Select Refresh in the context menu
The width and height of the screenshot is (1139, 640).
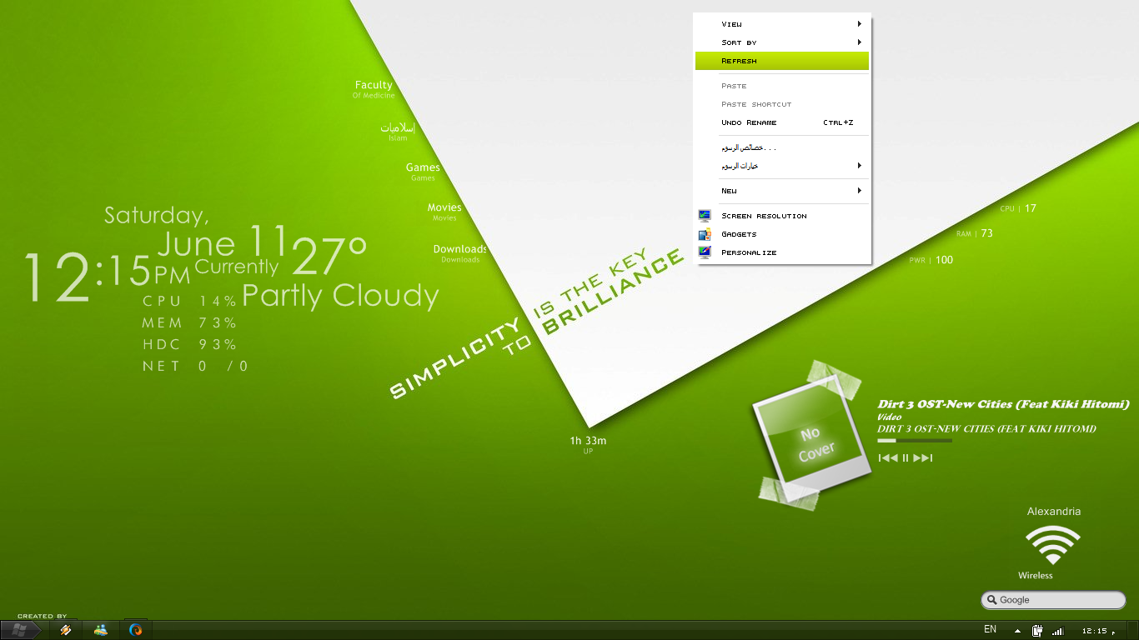[x=782, y=61]
